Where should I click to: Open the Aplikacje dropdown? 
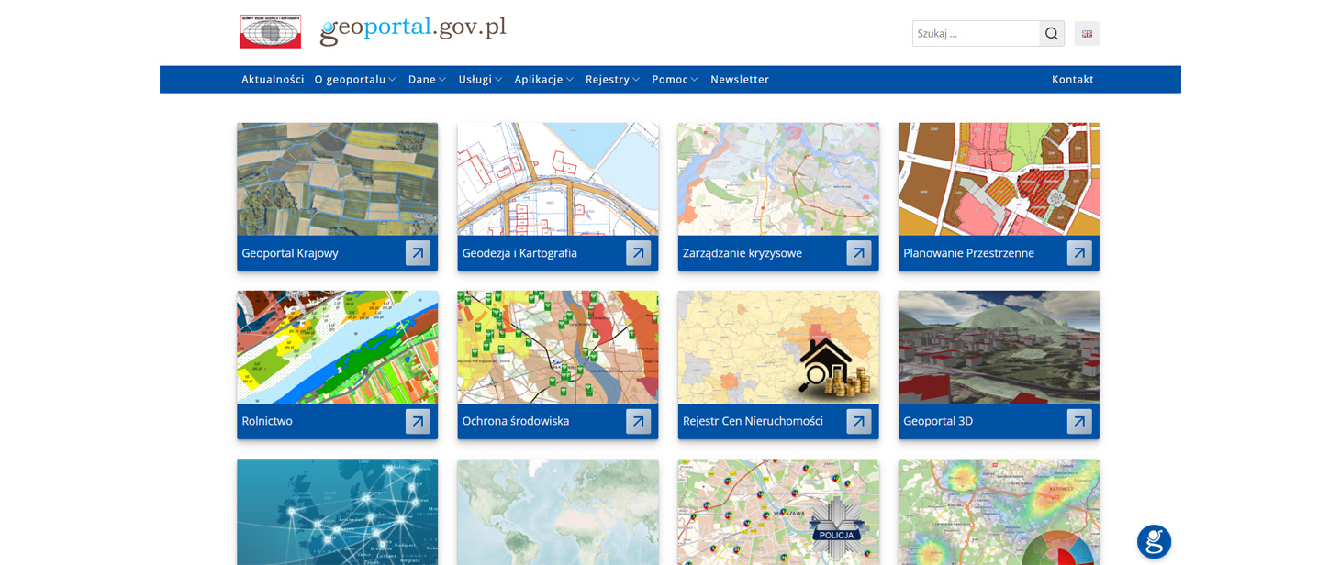click(543, 79)
